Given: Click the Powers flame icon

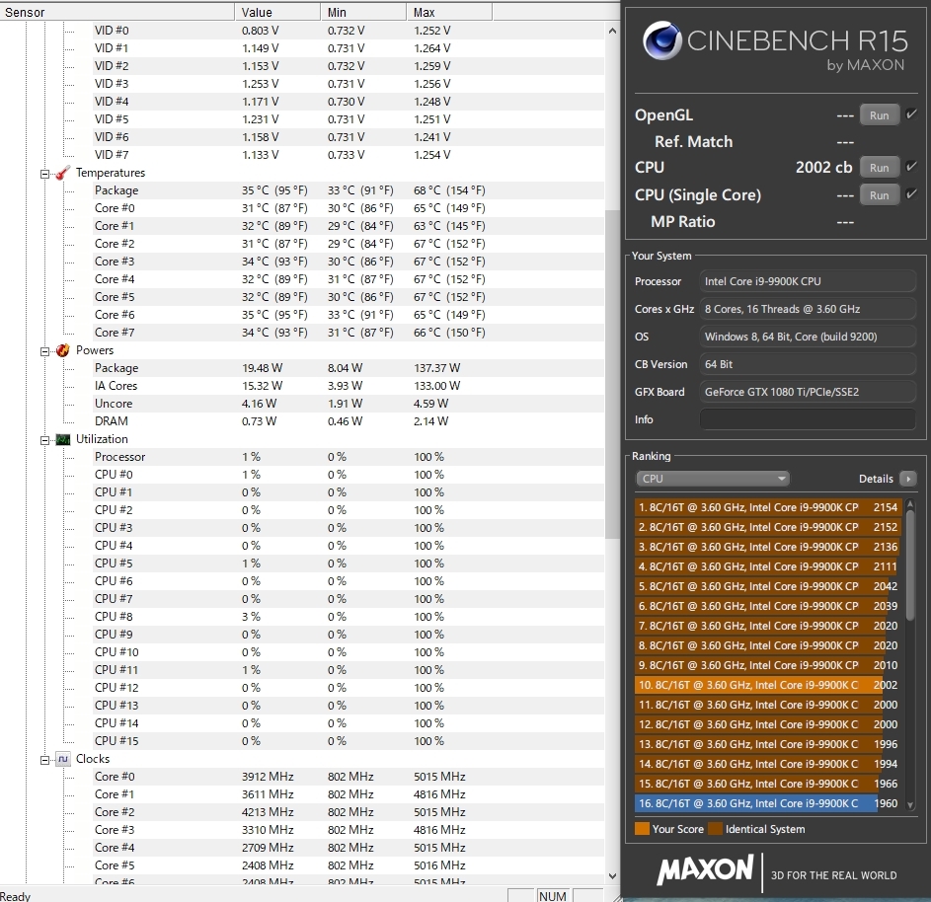Looking at the screenshot, I should coord(63,350).
